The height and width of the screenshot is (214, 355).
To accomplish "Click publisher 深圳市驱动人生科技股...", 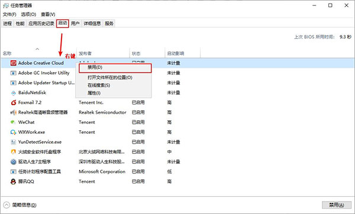I will [x=102, y=162].
